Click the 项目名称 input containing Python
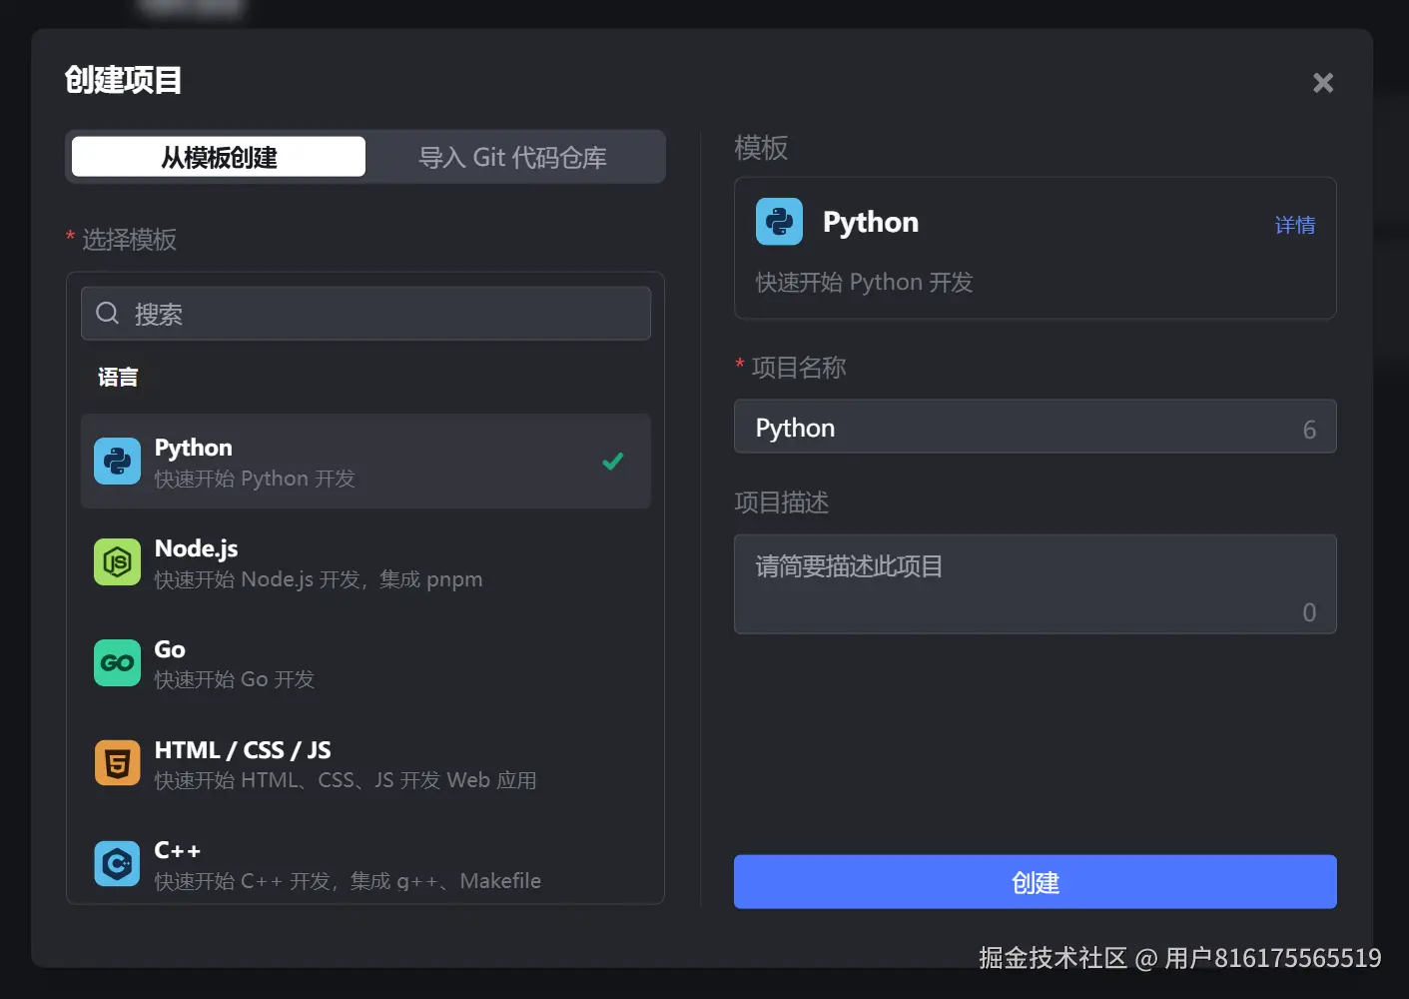This screenshot has height=999, width=1409. (x=1035, y=427)
